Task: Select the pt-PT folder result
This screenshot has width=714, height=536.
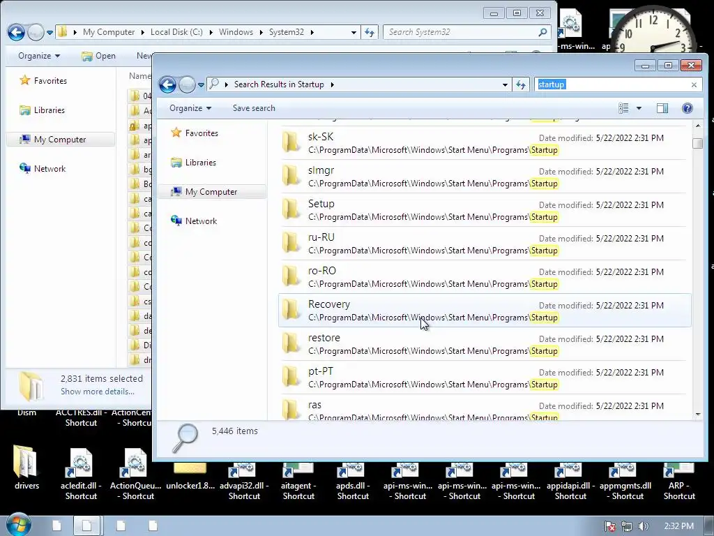Action: click(x=484, y=378)
